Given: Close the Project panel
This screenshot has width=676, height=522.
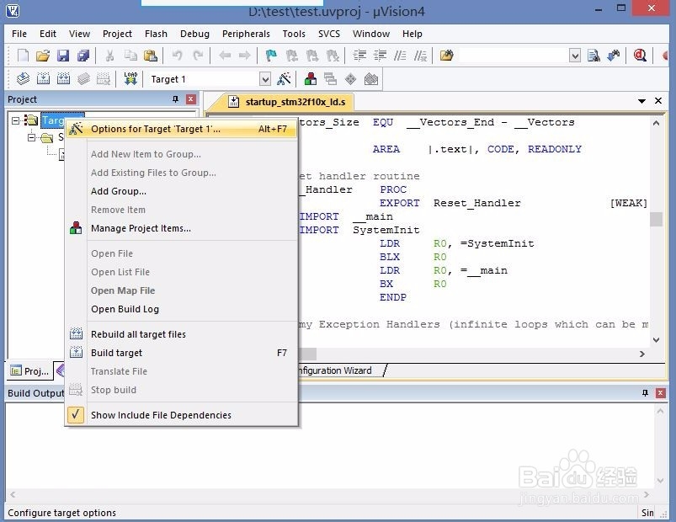Looking at the screenshot, I should pos(191,99).
